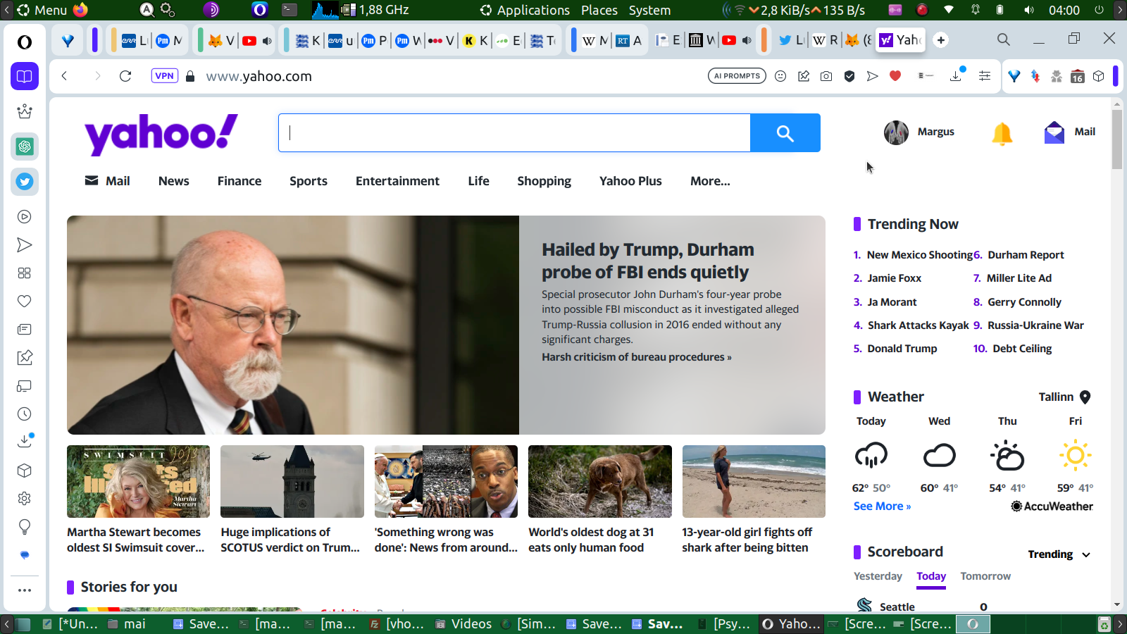Switch Scoreboard to the Tomorrow tab
Screen dimensions: 1127x634
point(985,576)
